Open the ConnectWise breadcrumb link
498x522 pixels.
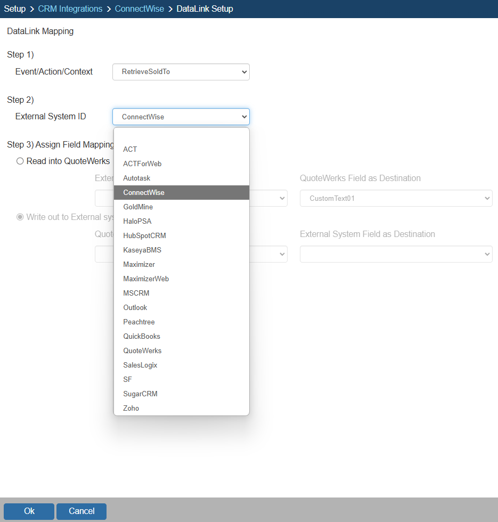140,9
